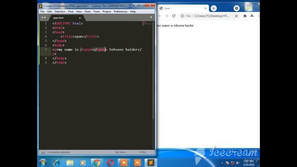Open the Goto menu
Image resolution: width=297 pixels, height=167 pixels.
point(88,12)
